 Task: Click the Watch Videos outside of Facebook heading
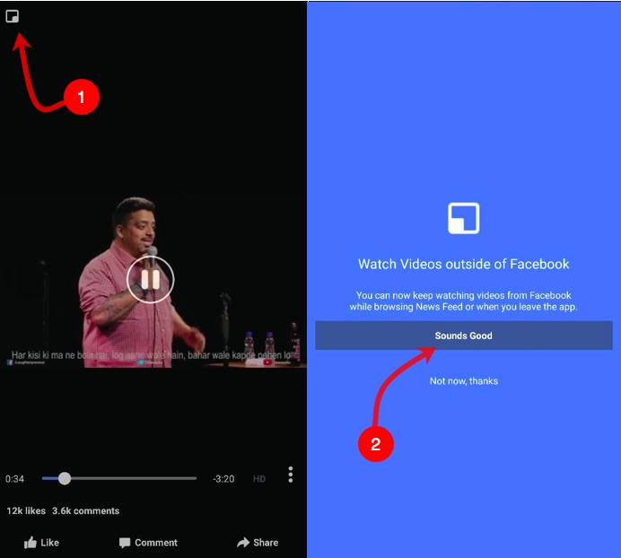click(x=463, y=264)
